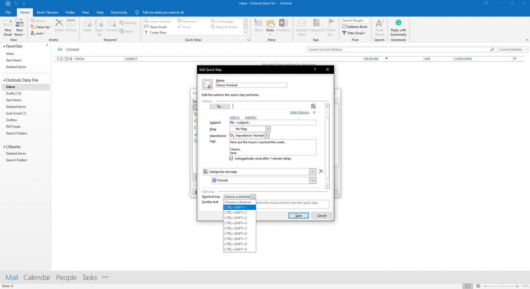The width and height of the screenshot is (530, 289).
Task: Open the File tab
Action: tap(8, 12)
